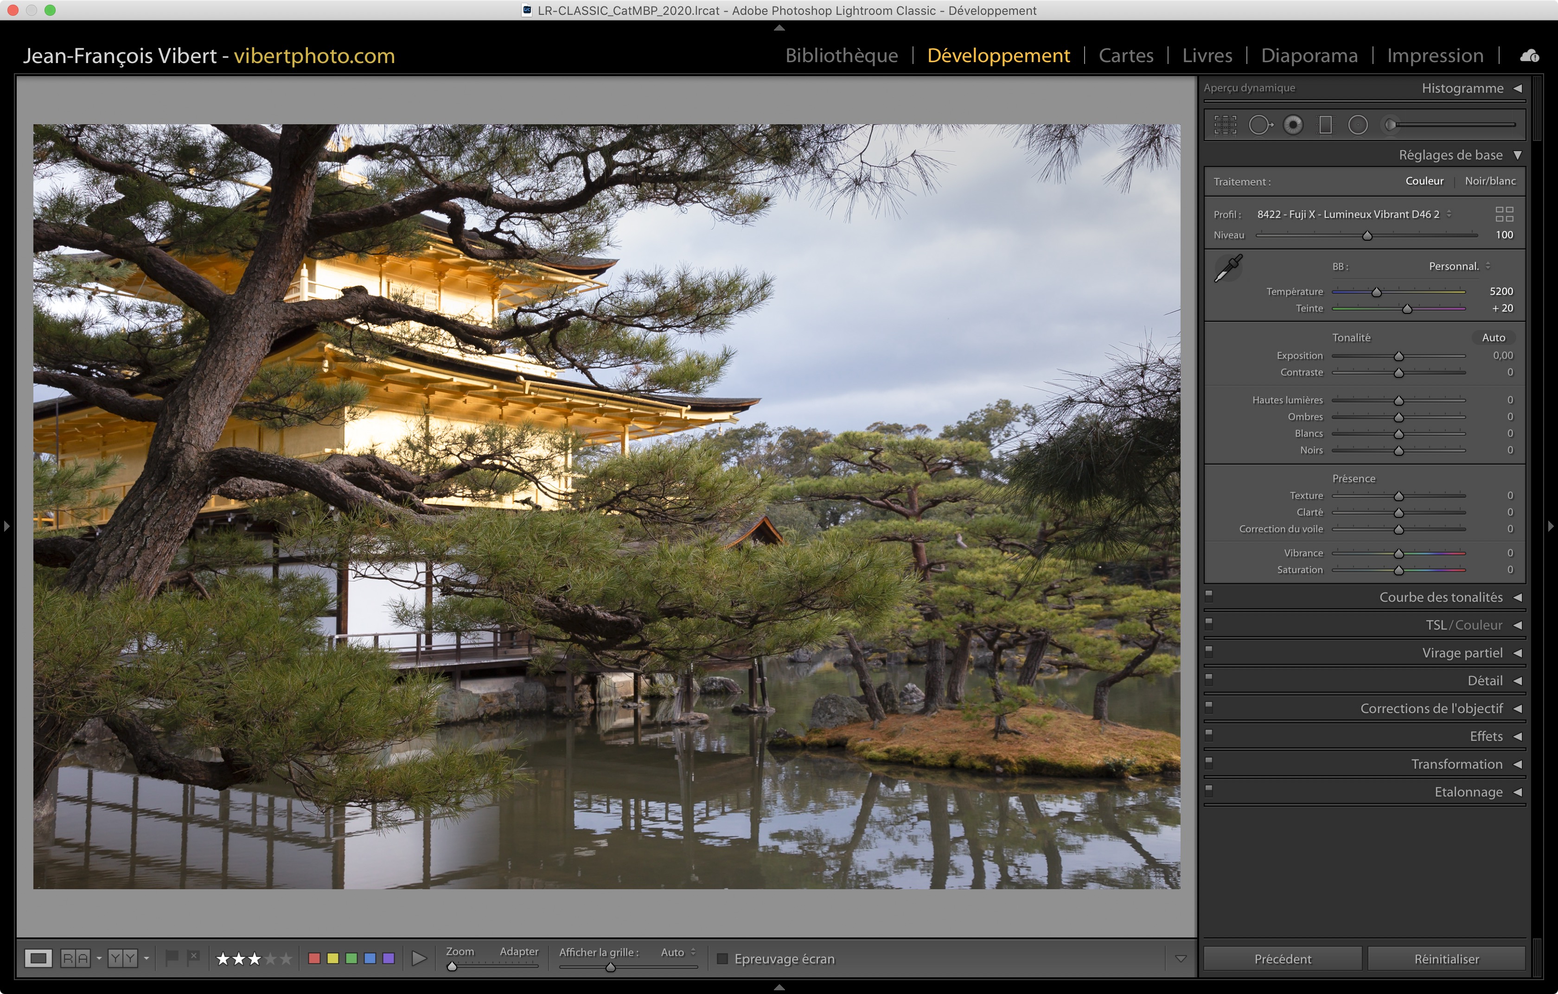Image resolution: width=1558 pixels, height=994 pixels.
Task: Choose the Red eye correction tool
Action: (x=1293, y=125)
